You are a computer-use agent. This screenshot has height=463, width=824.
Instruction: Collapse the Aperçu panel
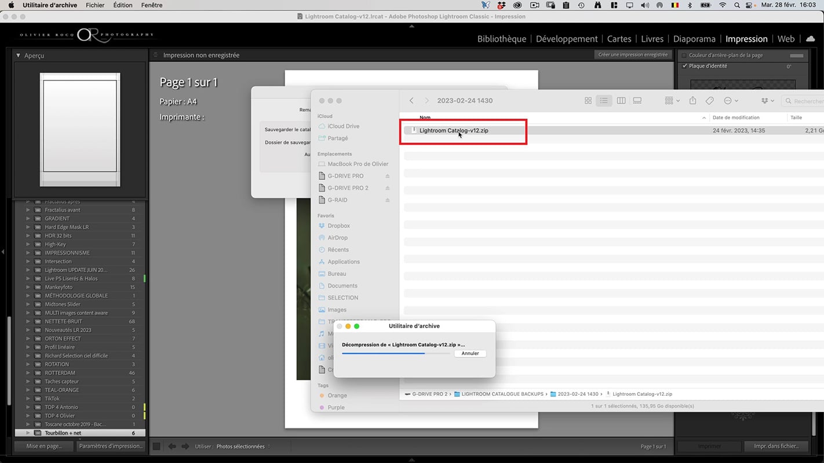[x=19, y=56]
